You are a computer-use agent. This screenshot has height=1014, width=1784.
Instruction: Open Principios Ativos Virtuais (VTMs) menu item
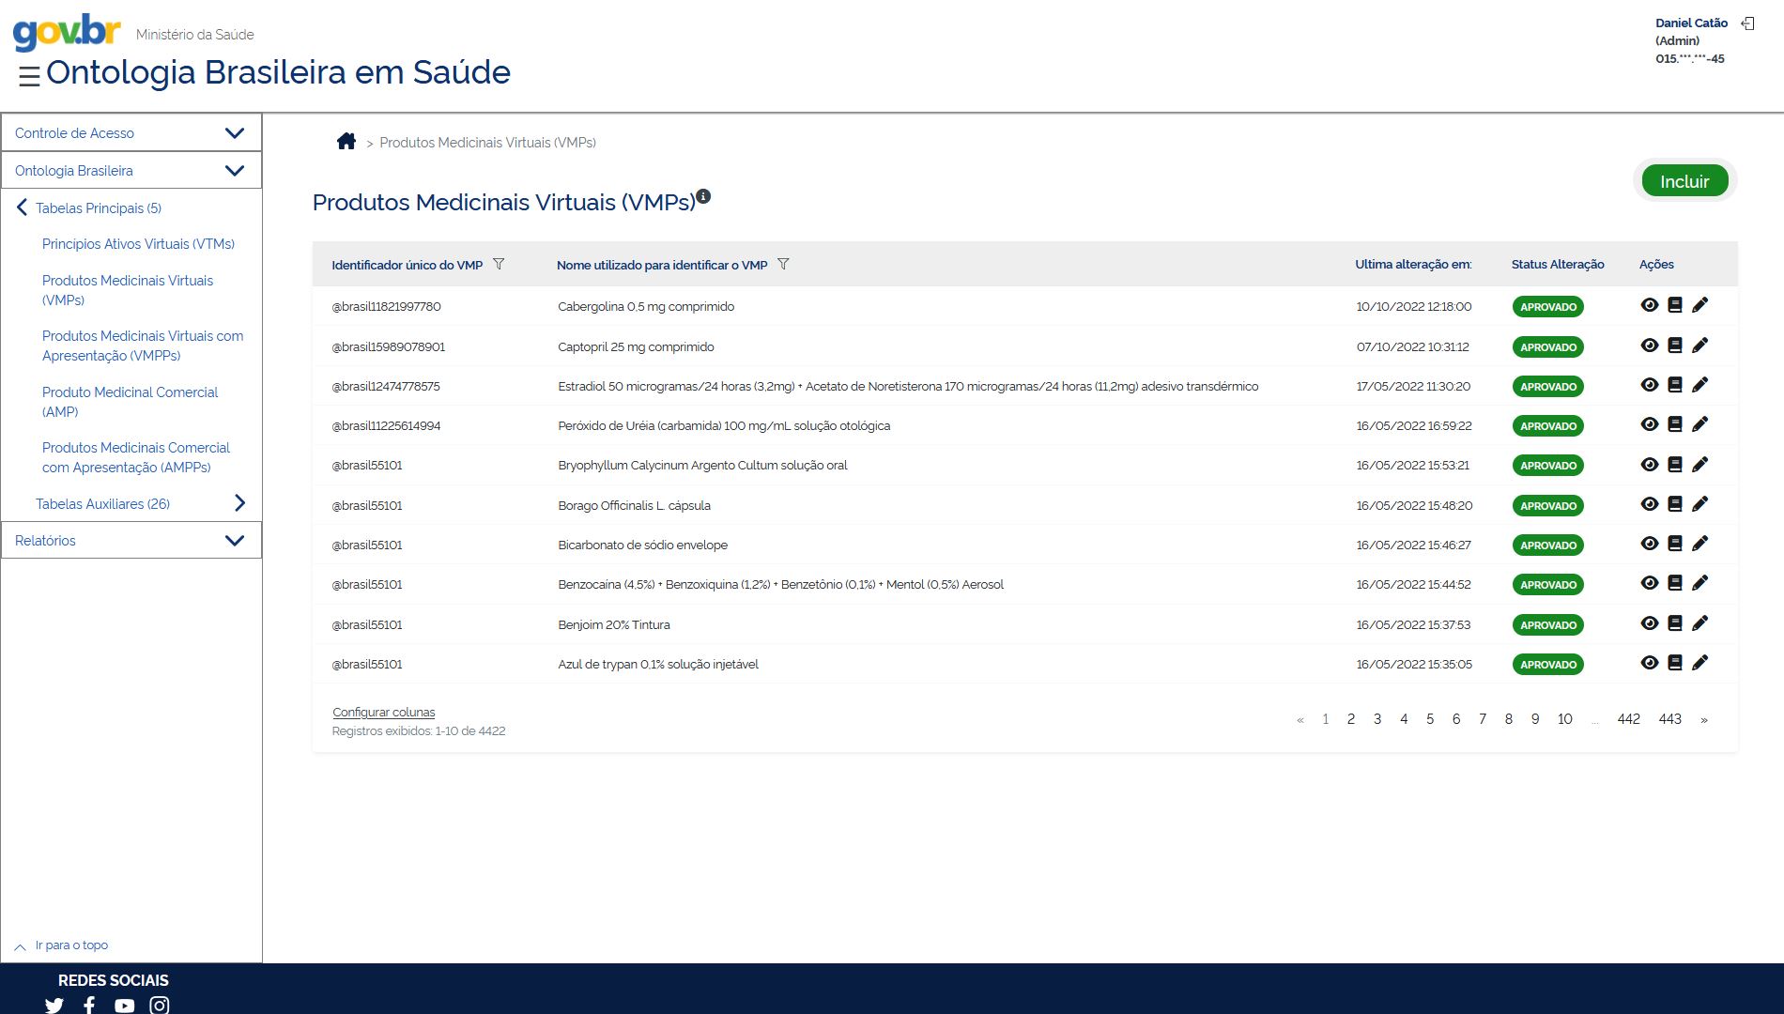tap(138, 244)
